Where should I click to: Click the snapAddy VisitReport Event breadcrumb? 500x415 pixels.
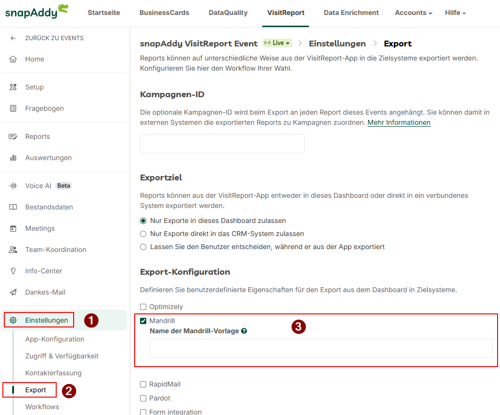click(x=198, y=44)
